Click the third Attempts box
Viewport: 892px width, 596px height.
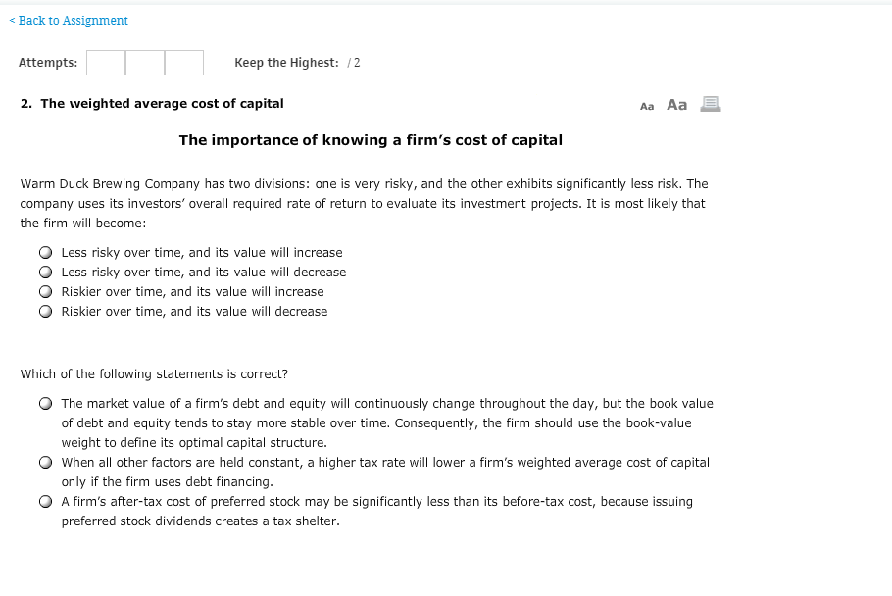(x=184, y=63)
